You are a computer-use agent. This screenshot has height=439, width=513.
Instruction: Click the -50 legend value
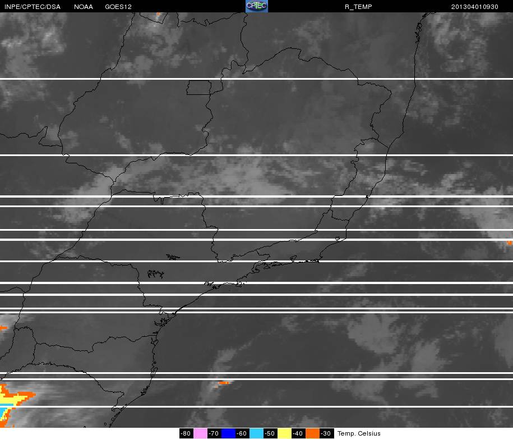270,433
